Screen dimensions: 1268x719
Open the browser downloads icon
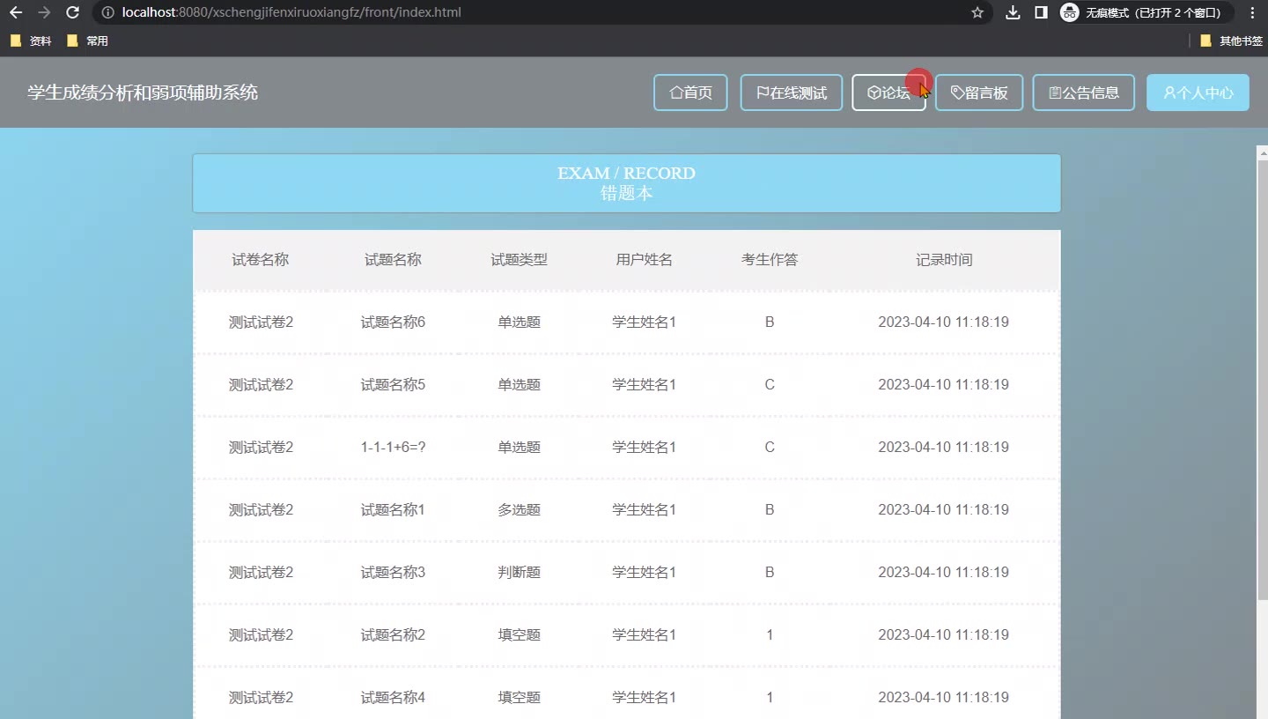click(x=1013, y=12)
